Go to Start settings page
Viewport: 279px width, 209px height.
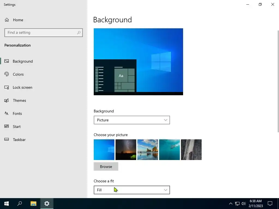tap(17, 127)
